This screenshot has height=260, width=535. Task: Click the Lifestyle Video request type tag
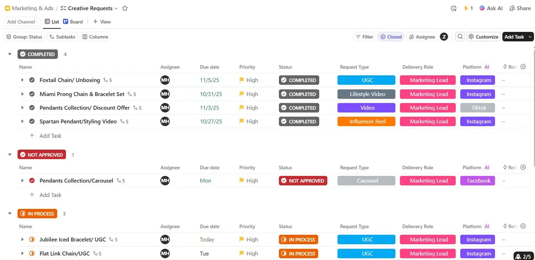pyautogui.click(x=366, y=94)
